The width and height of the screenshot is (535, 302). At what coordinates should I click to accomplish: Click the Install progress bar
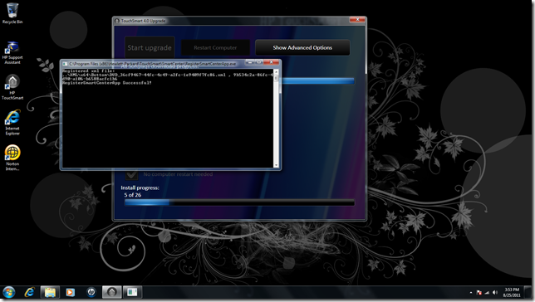[x=239, y=202]
